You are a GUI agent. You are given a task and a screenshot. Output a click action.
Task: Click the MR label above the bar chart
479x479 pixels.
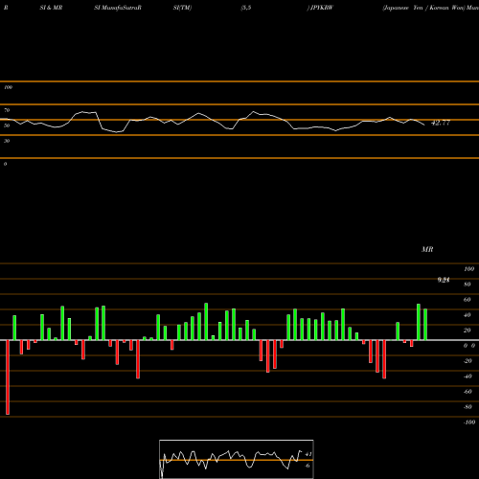[x=427, y=249]
